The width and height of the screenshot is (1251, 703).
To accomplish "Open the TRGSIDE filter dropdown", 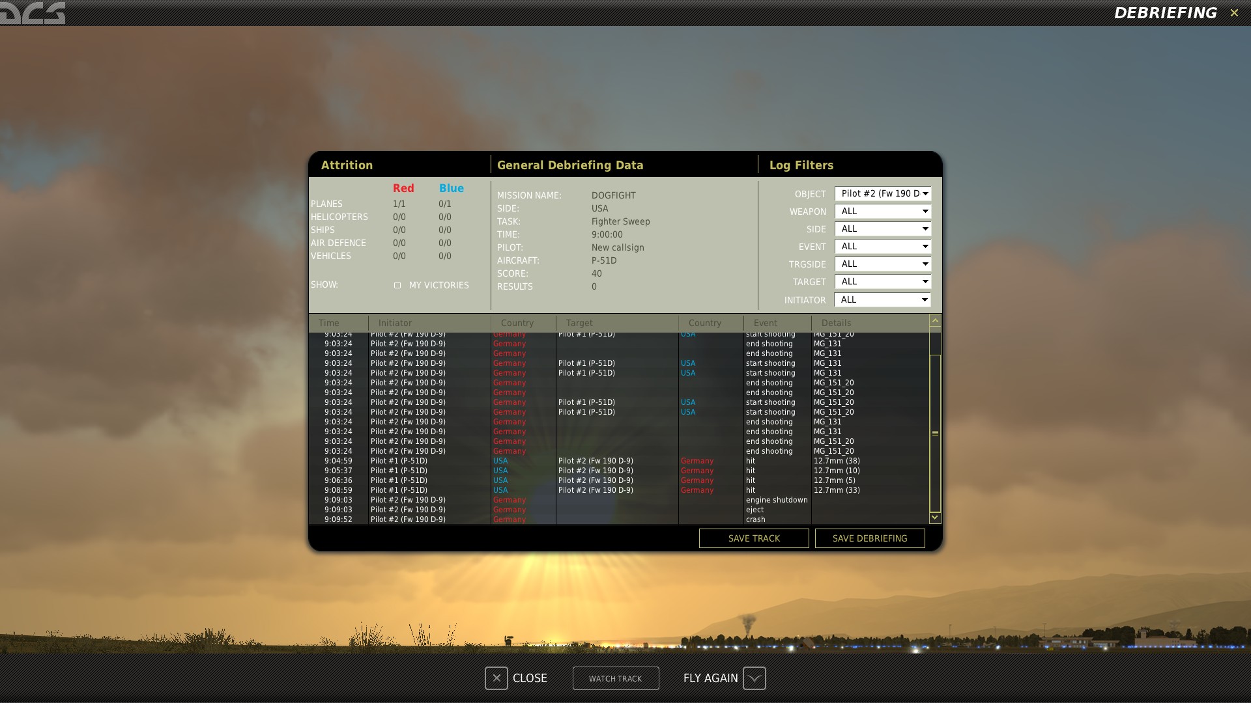I will (x=883, y=264).
